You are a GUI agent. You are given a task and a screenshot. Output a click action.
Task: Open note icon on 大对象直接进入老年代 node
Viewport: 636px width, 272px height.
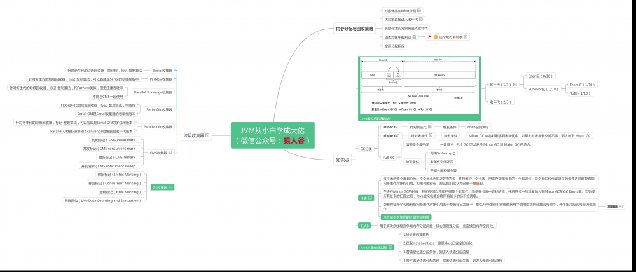coord(421,19)
